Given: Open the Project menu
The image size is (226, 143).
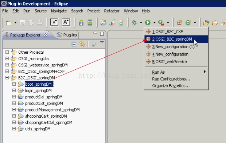Looking at the screenshot, I should [x=94, y=11].
